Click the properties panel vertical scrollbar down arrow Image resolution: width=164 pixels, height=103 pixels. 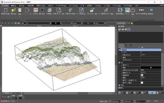(x=162, y=86)
